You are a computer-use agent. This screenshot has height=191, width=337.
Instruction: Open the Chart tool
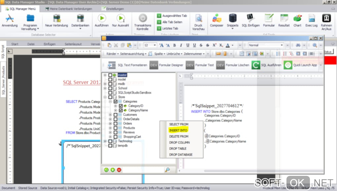coord(297,21)
